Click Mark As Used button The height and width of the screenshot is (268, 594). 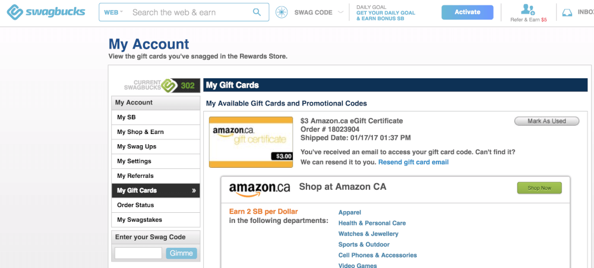[546, 122]
